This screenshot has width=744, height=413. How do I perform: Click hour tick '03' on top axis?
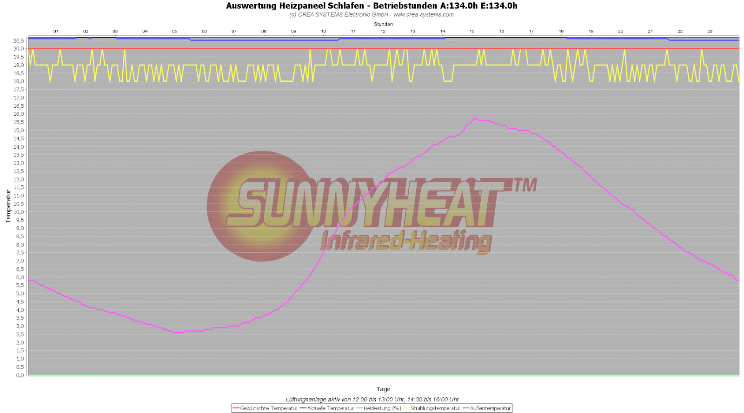coord(115,31)
